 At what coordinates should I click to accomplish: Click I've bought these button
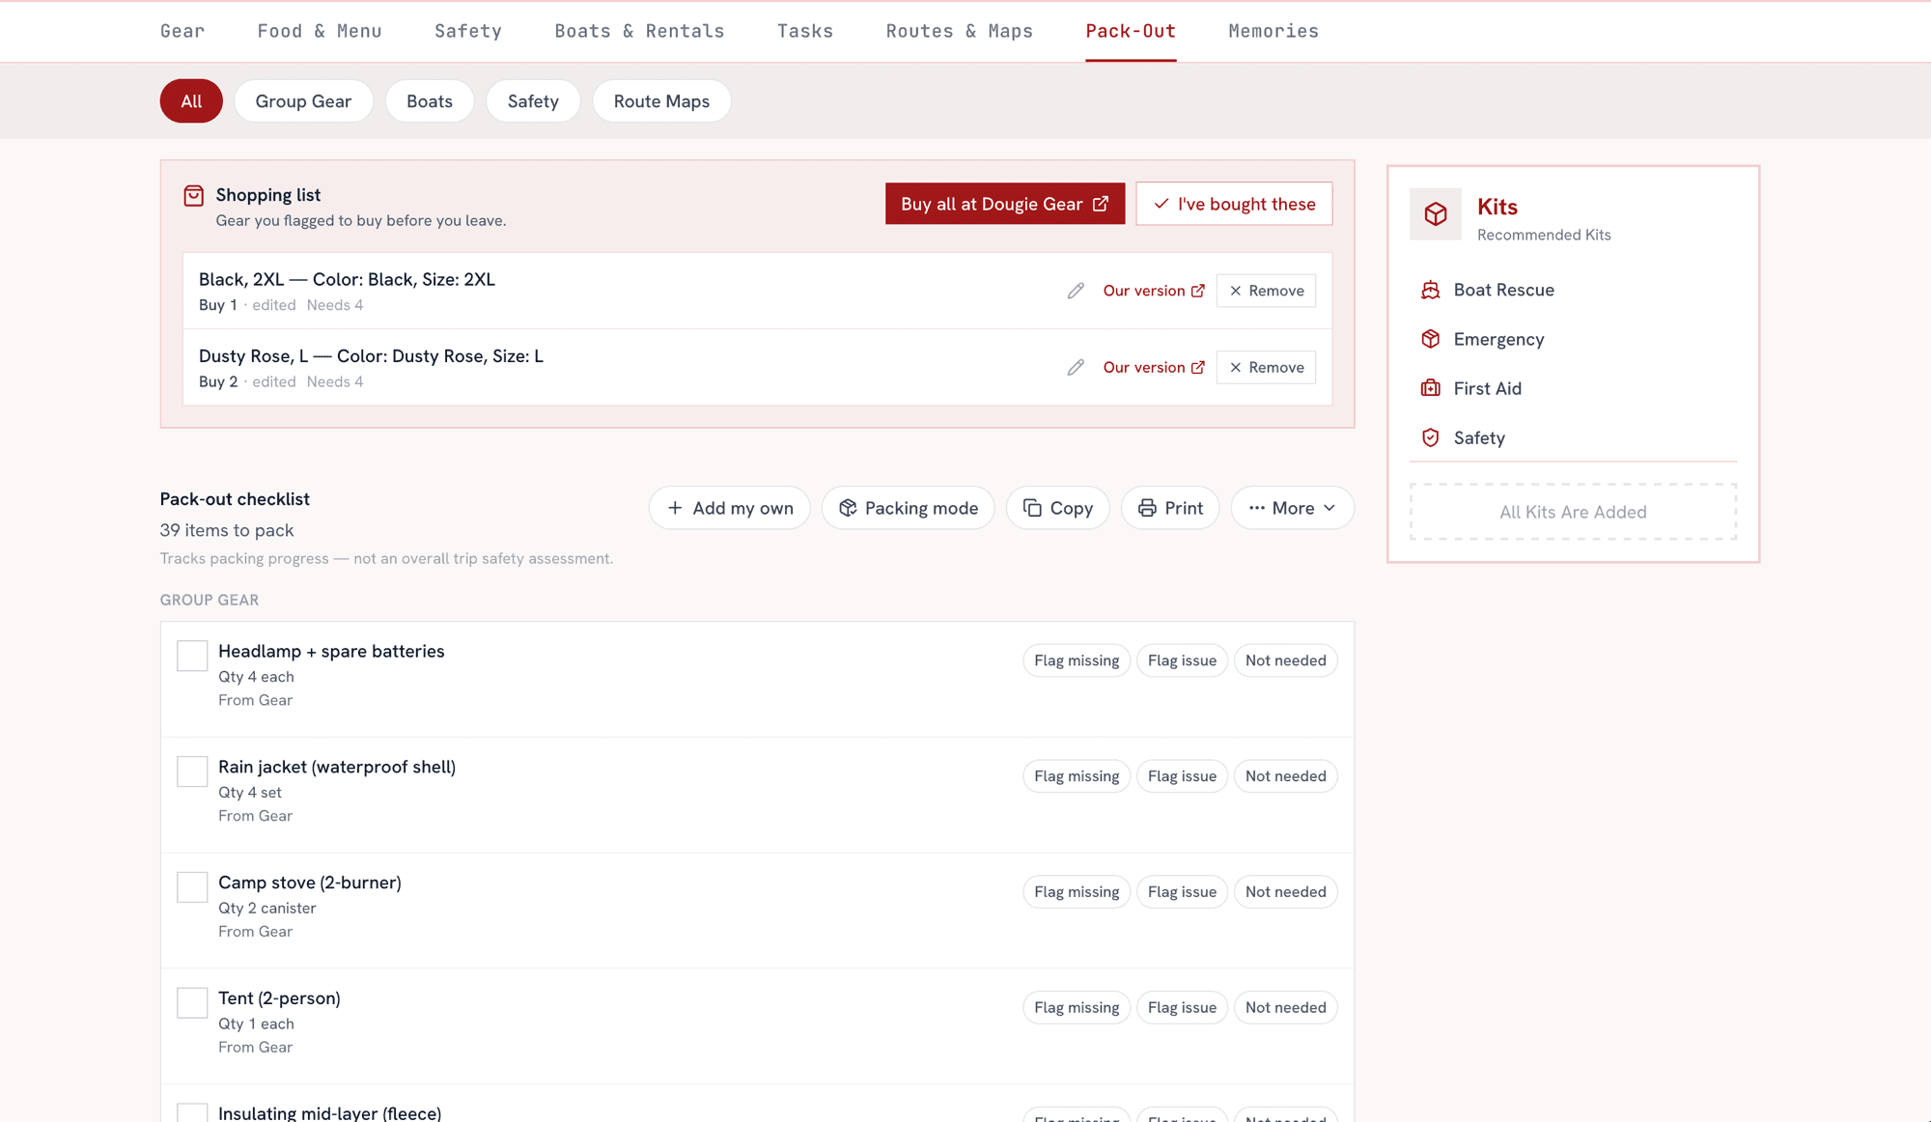(x=1234, y=204)
